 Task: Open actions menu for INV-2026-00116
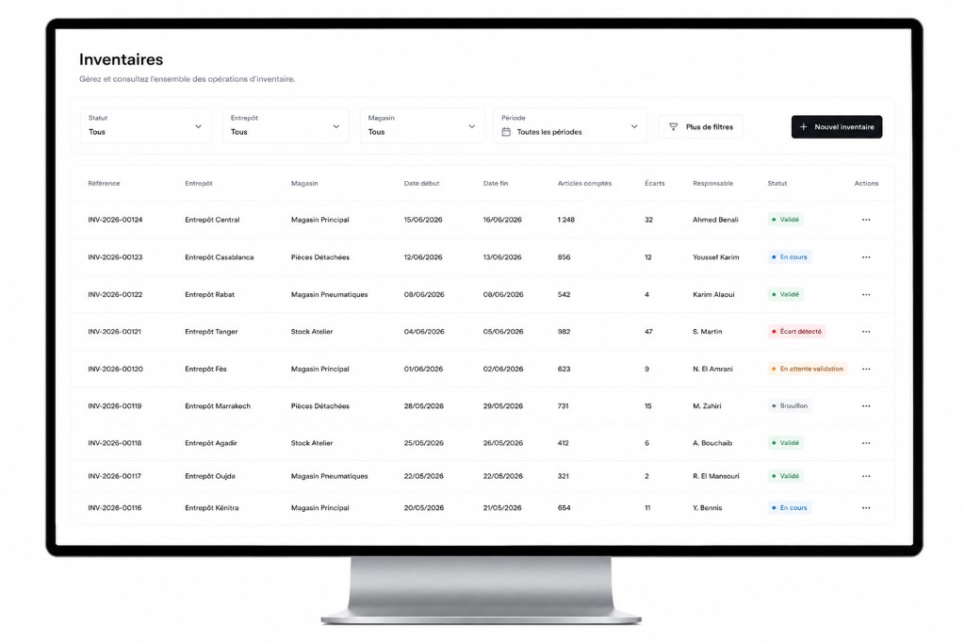[x=866, y=508]
